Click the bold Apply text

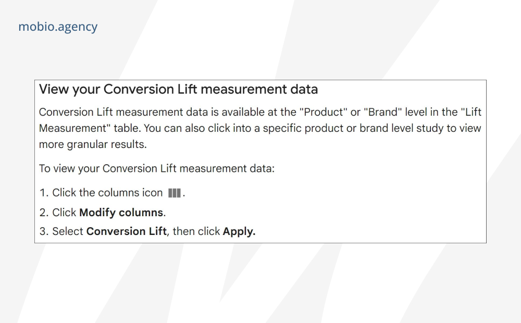[239, 232]
